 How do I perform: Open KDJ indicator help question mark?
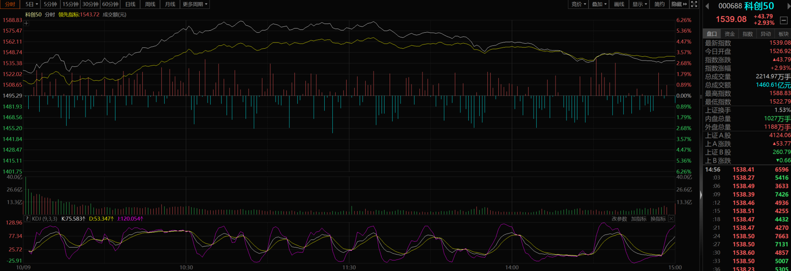27,219
